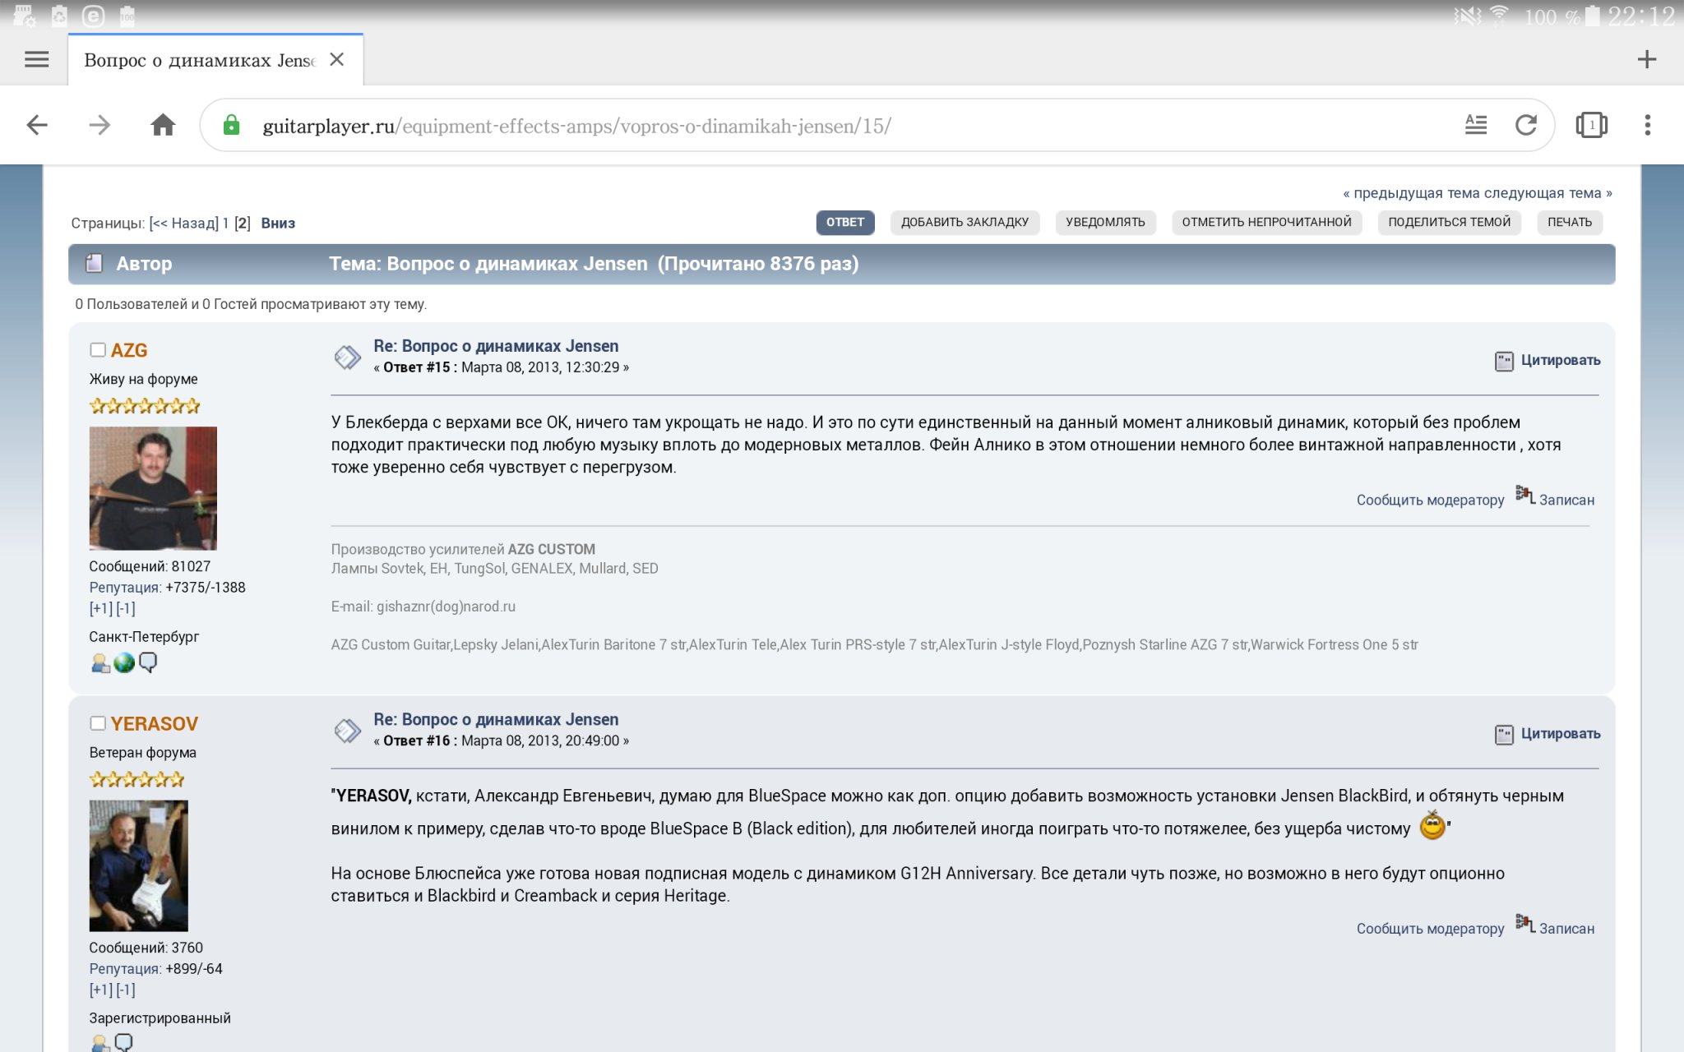
Task: Open YERASOV's avatar photo
Action: tap(138, 865)
